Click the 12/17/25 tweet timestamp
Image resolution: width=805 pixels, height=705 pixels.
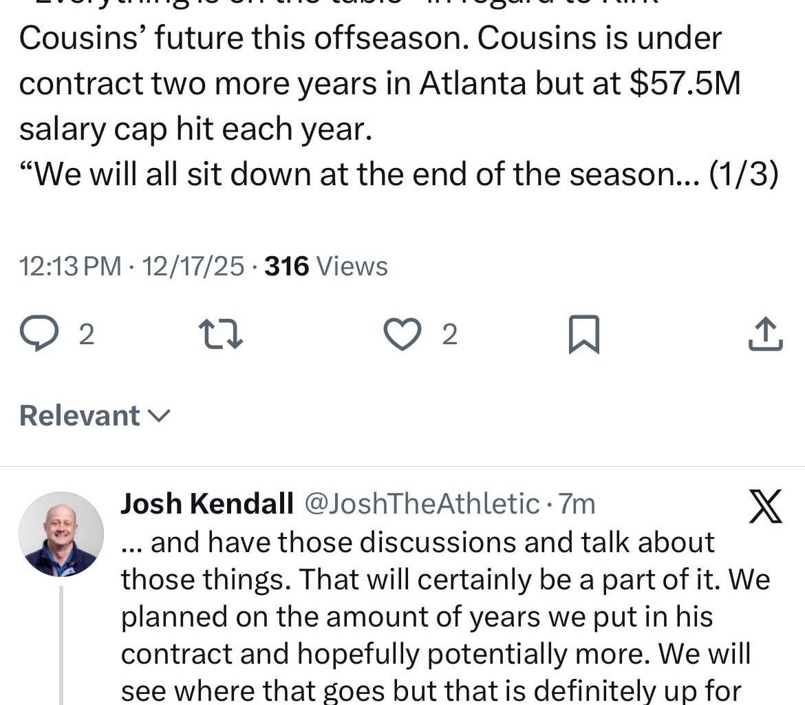183,266
